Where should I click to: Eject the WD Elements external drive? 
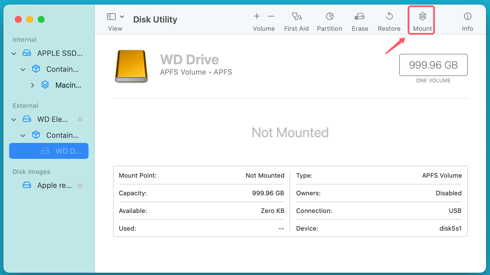[80, 119]
